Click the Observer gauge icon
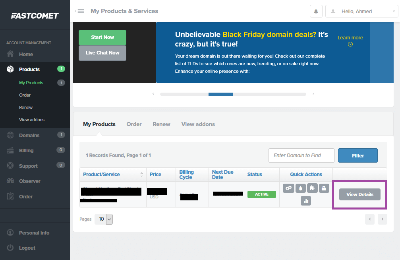Screen dimensions: 400x260 click(x=10, y=181)
